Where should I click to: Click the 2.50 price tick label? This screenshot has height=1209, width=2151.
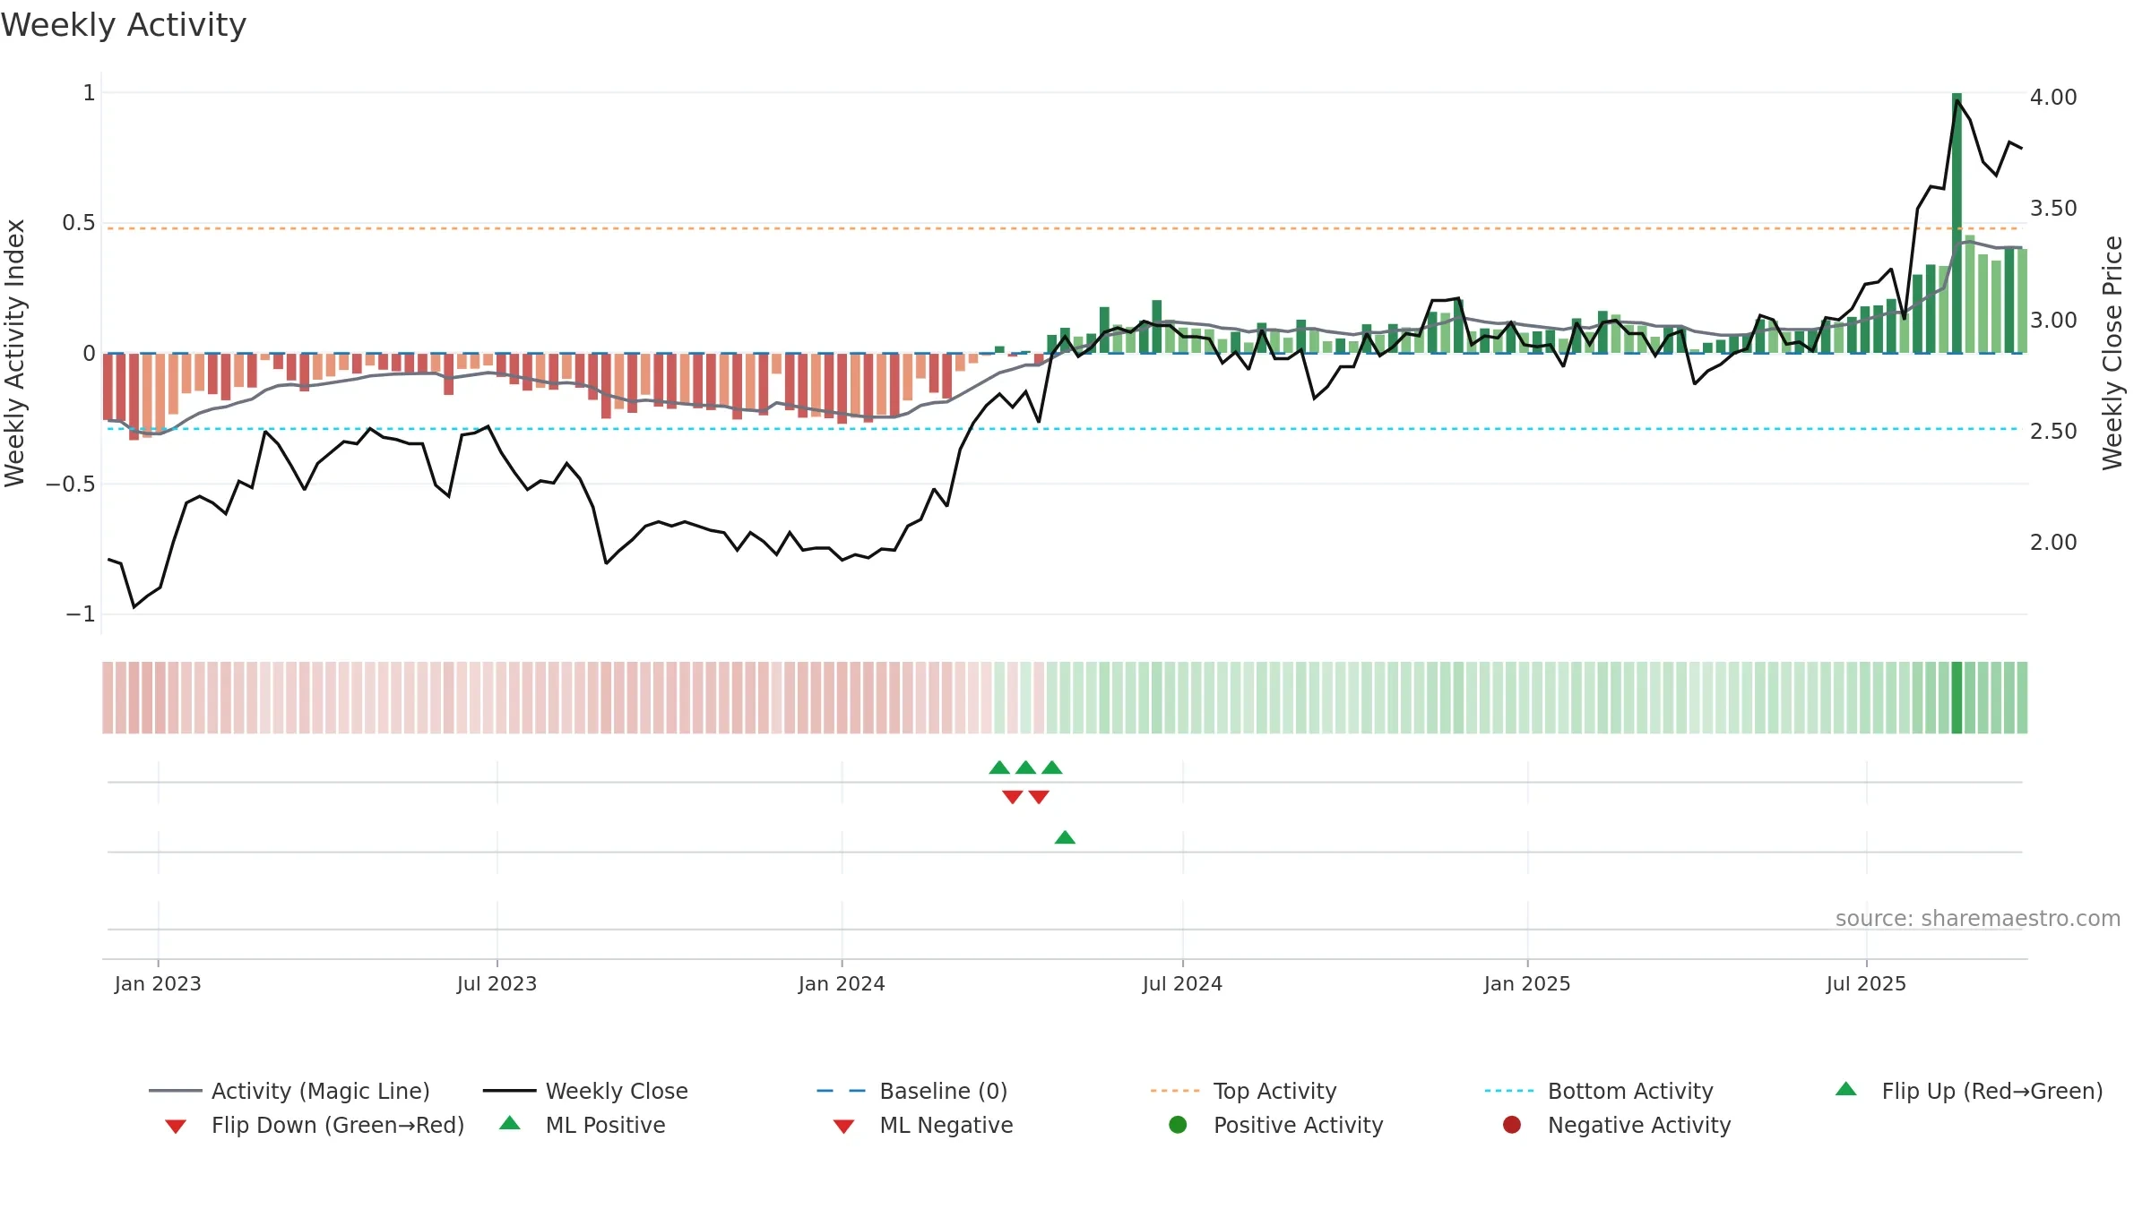tap(2053, 431)
